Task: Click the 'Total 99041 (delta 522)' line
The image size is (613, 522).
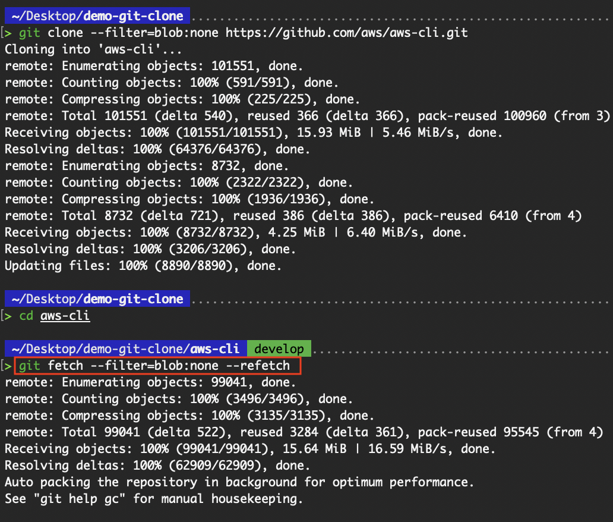Action: [304, 432]
